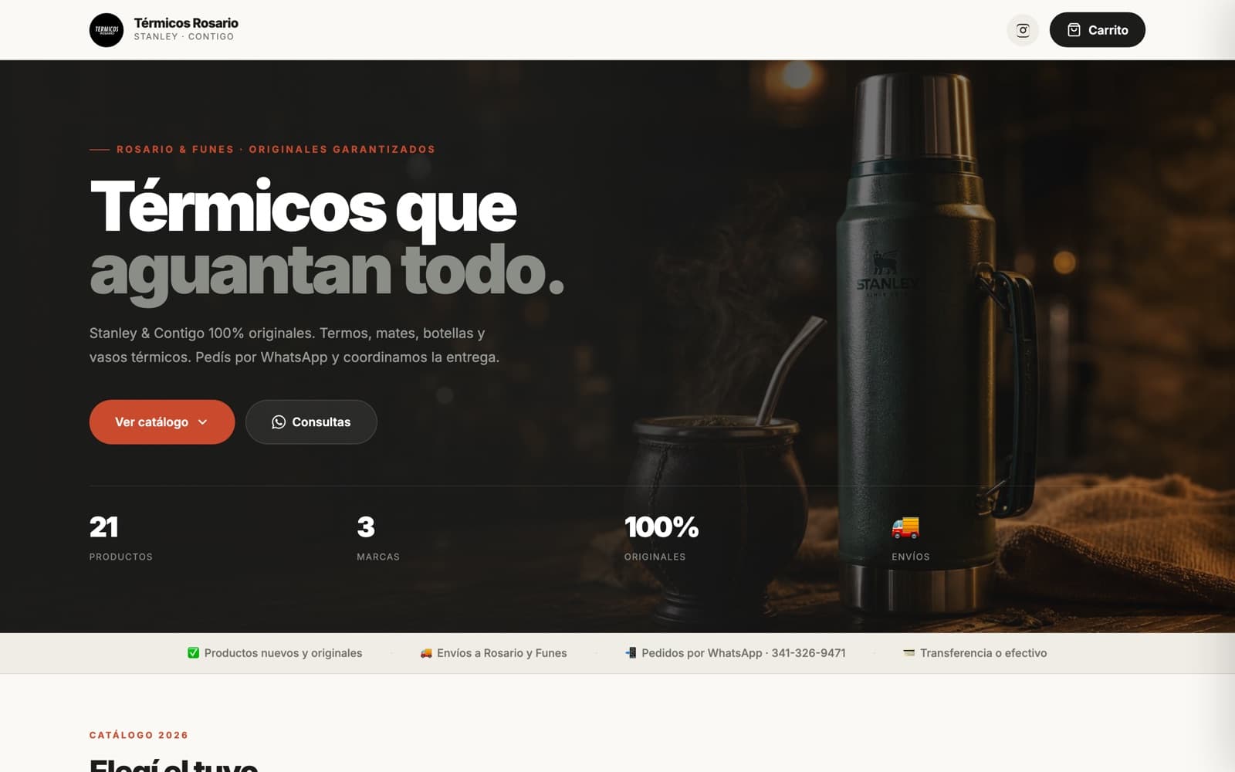Click the '21' products count
1235x772 pixels.
104,527
